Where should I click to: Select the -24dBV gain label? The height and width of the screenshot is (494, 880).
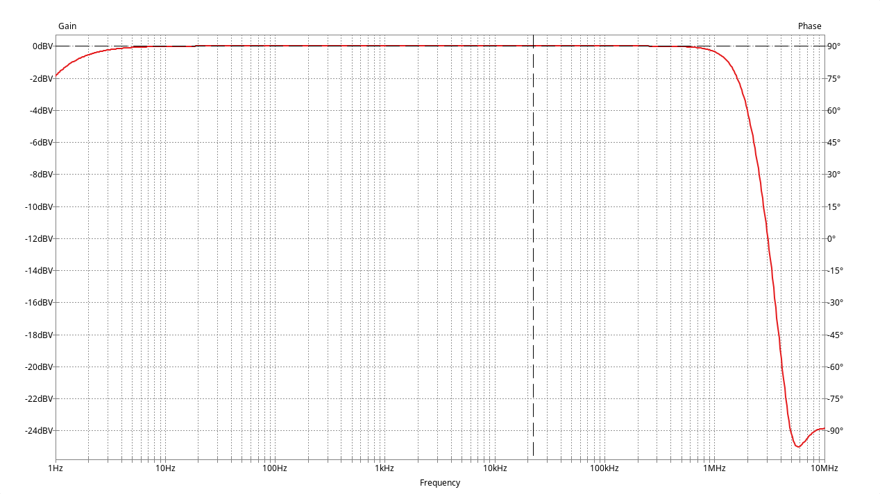39,431
